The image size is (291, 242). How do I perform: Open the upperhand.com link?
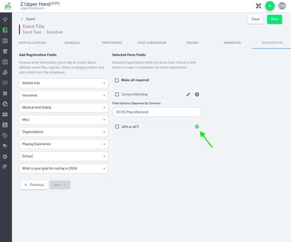click(x=32, y=8)
